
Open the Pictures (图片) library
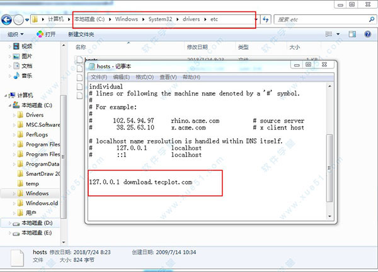16,56
